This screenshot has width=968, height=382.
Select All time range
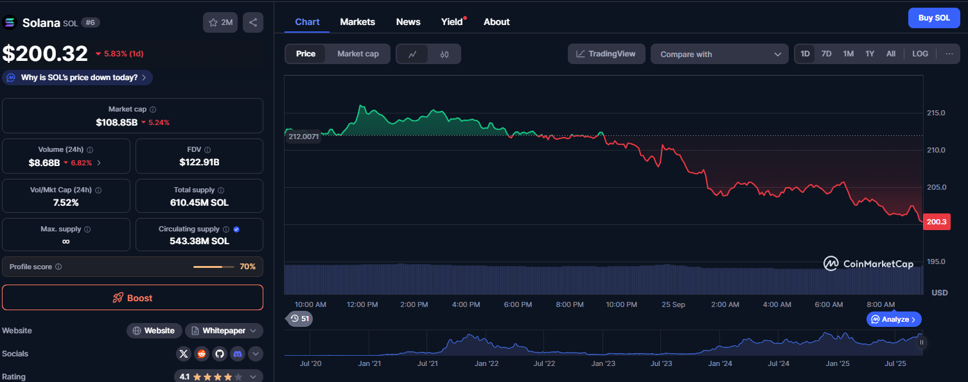(891, 54)
